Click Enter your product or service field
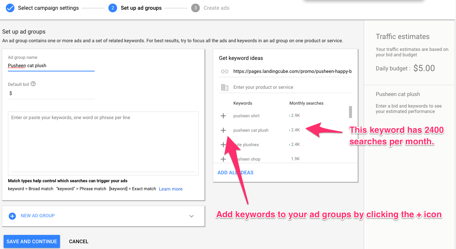 (x=292, y=87)
